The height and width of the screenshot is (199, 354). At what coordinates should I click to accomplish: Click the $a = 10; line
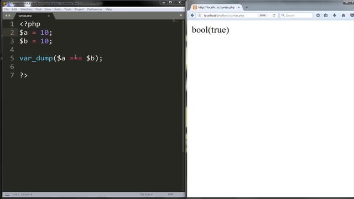tap(35, 33)
